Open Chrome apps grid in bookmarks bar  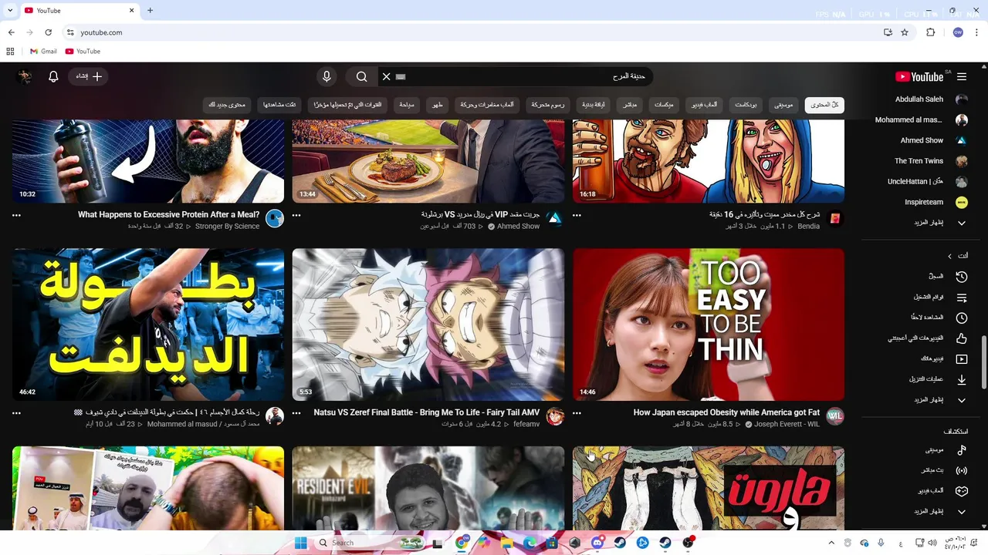(x=10, y=52)
